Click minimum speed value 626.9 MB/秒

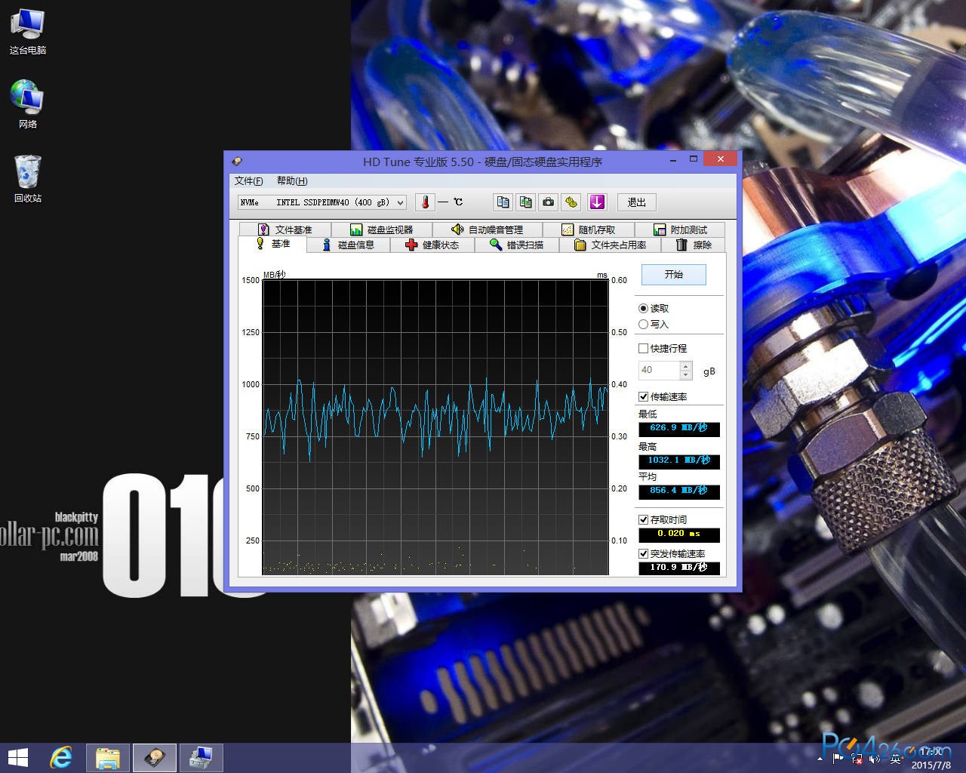coord(679,429)
